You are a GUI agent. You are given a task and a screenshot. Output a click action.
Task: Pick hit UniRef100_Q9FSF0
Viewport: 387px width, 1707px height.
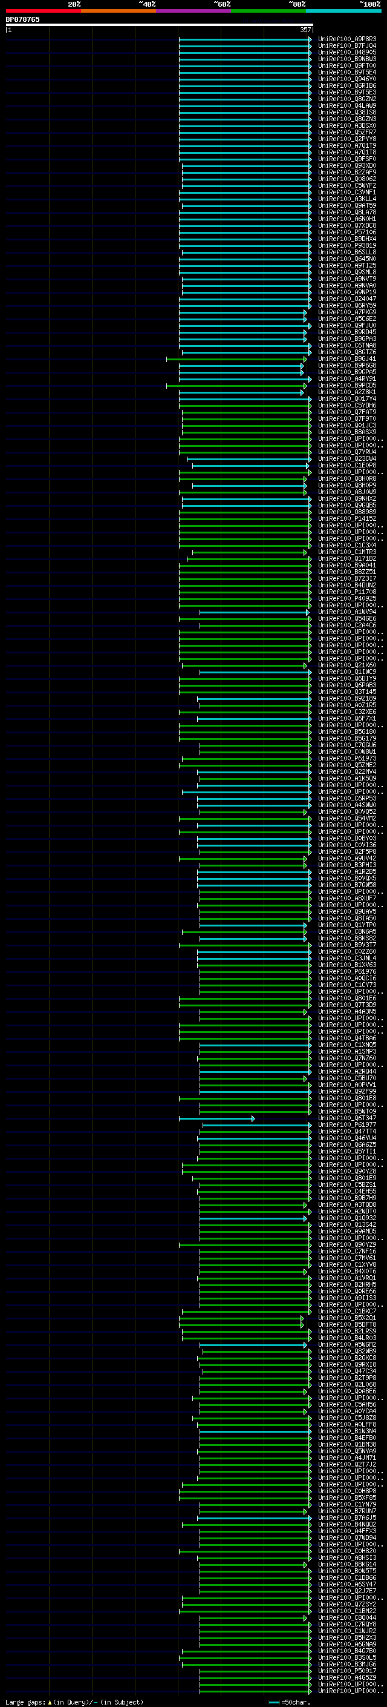(347, 159)
